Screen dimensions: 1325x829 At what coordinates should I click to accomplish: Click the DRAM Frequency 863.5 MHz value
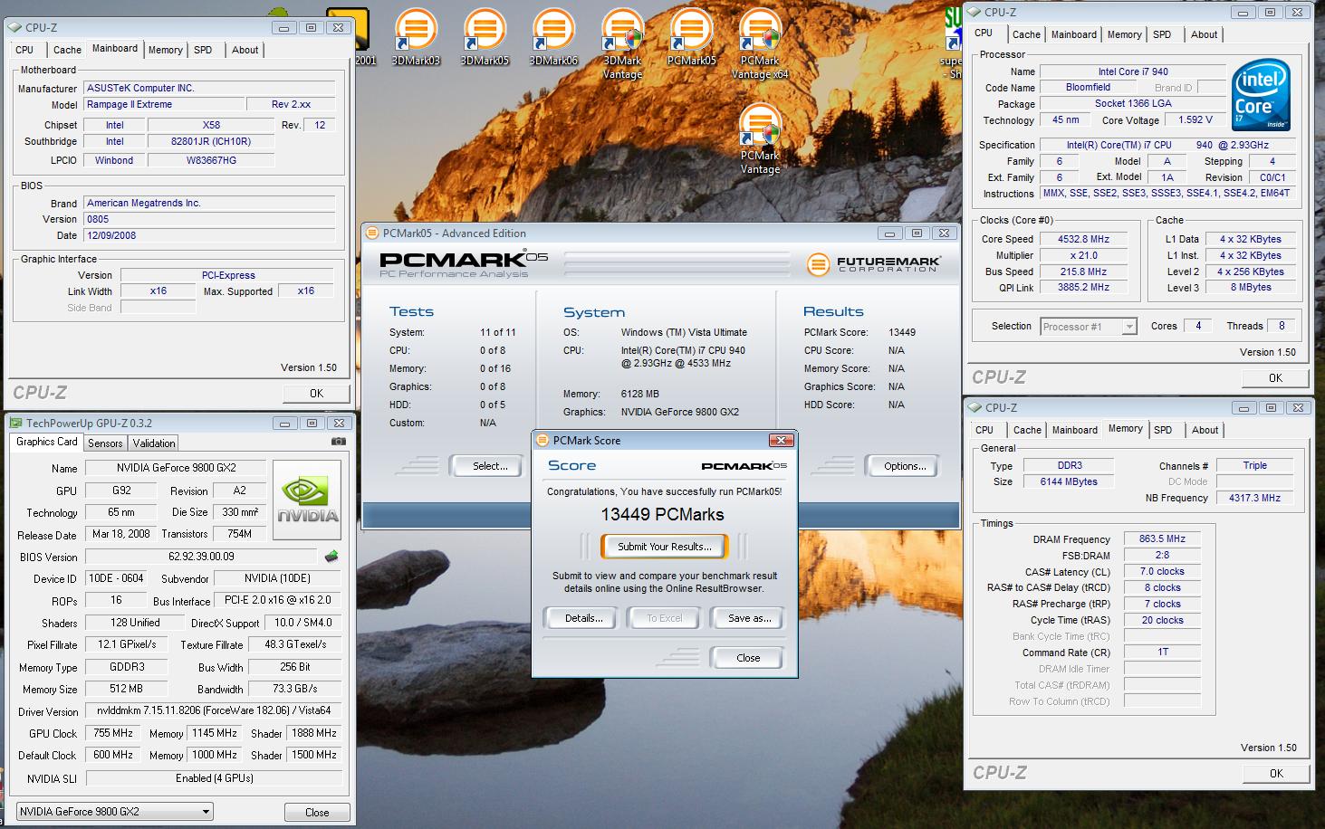1162,538
